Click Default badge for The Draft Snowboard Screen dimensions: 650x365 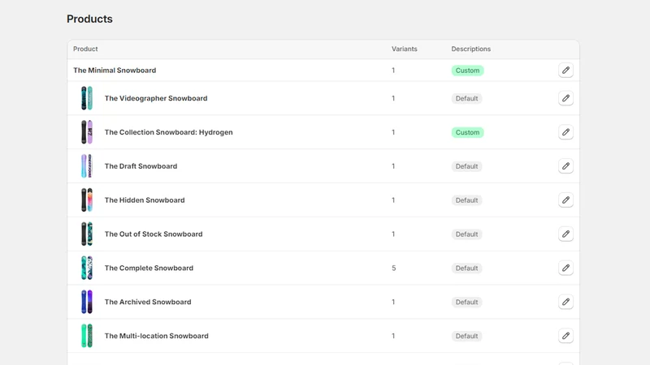coord(466,166)
